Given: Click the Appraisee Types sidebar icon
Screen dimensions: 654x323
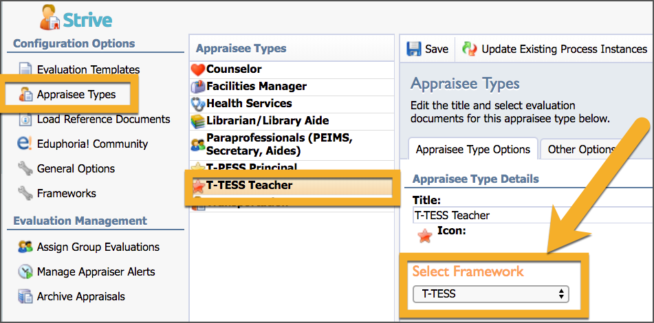Looking at the screenshot, I should coord(26,95).
